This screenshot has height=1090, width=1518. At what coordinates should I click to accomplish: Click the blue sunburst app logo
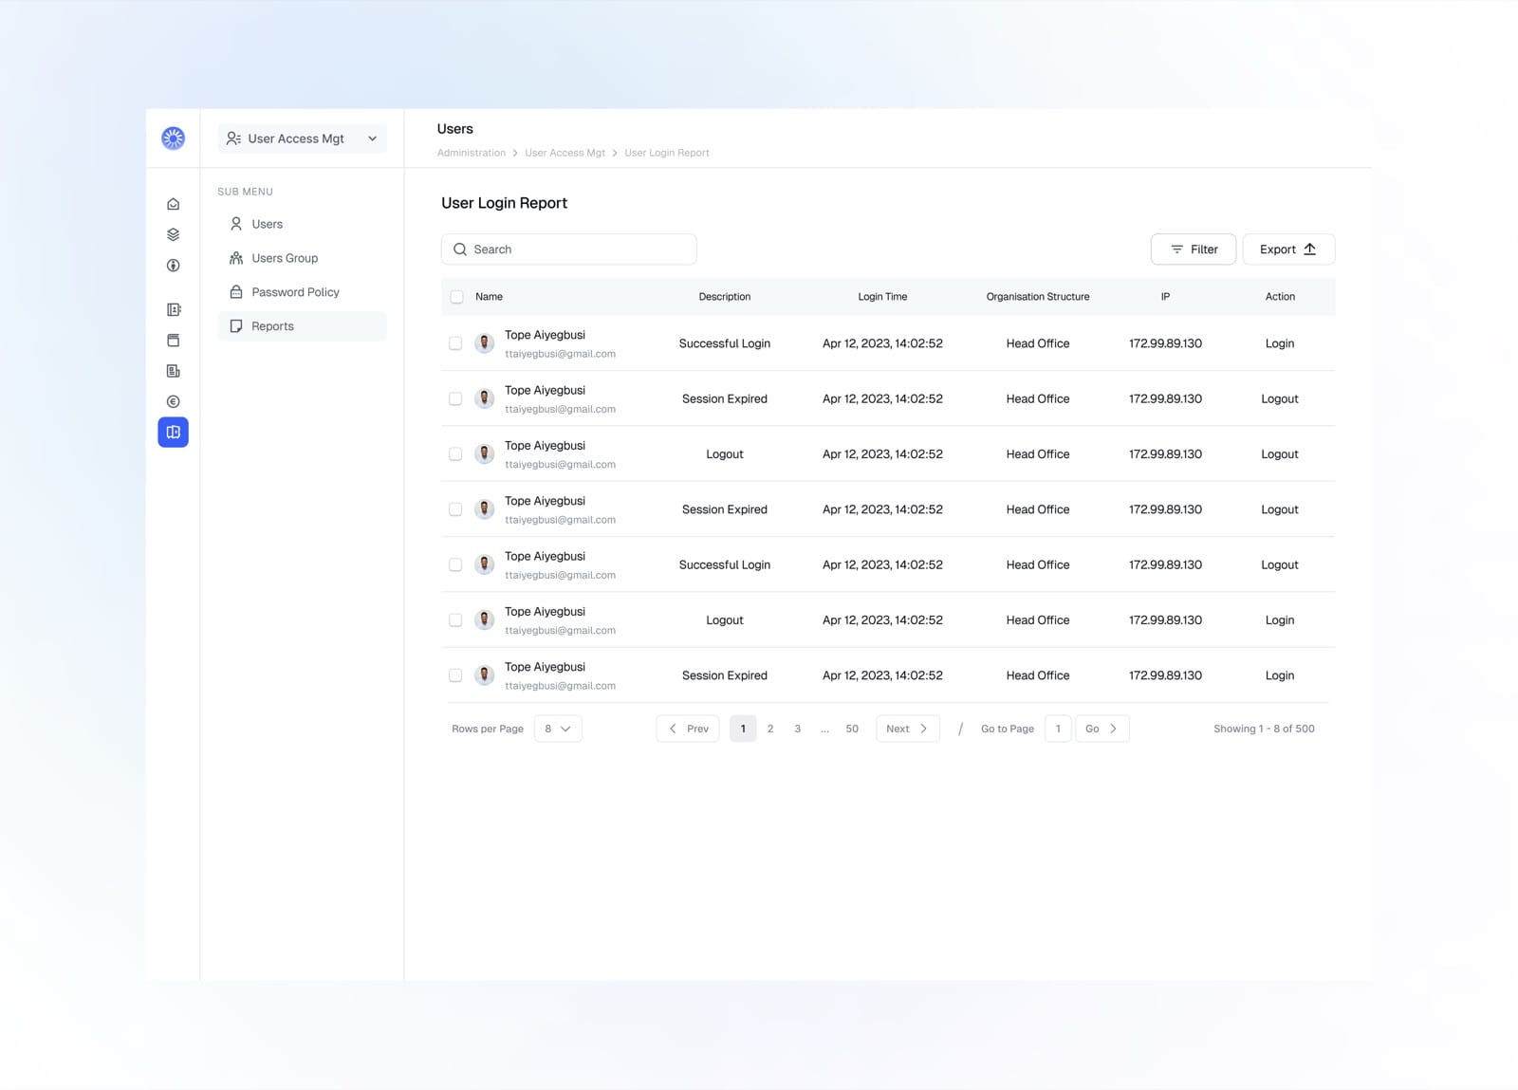tap(173, 139)
